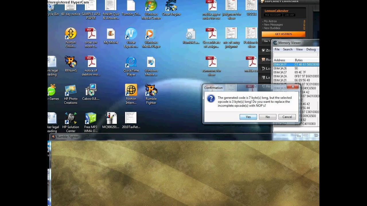Select the 004A3A1F row in Memory Viewer
The height and width of the screenshot is (206, 367).
click(x=296, y=65)
